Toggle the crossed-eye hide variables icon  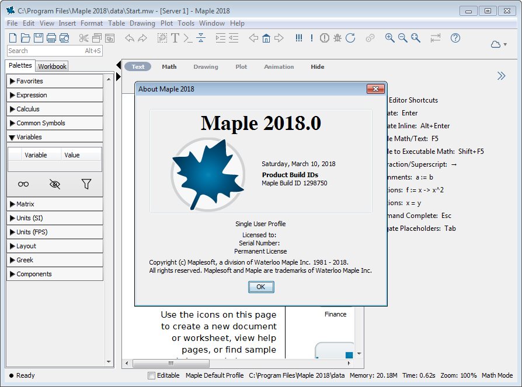click(55, 184)
